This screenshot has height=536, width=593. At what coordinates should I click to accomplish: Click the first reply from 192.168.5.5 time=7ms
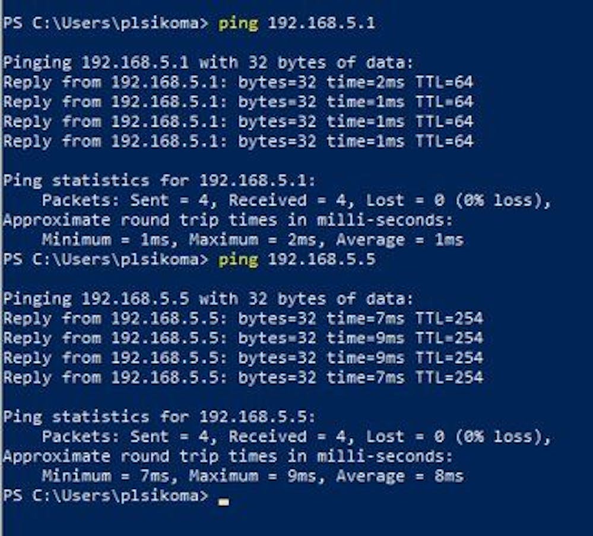(243, 319)
